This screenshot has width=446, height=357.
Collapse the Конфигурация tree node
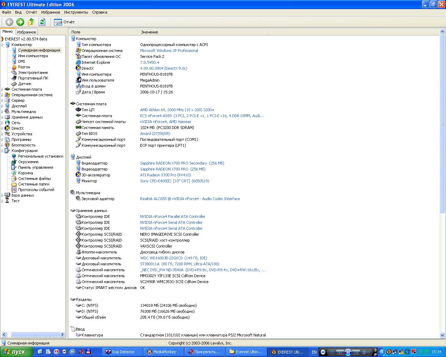point(2,151)
